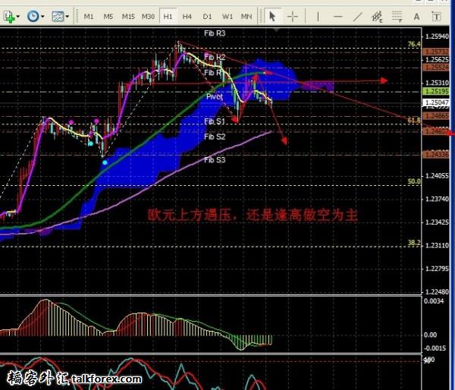This screenshot has height=390, width=455.
Task: Click the 38.2 Fibonacci level label
Action: 414,243
